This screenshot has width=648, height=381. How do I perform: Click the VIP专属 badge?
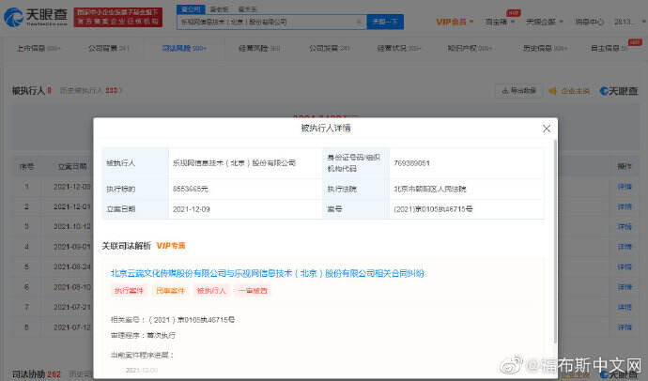tap(171, 246)
